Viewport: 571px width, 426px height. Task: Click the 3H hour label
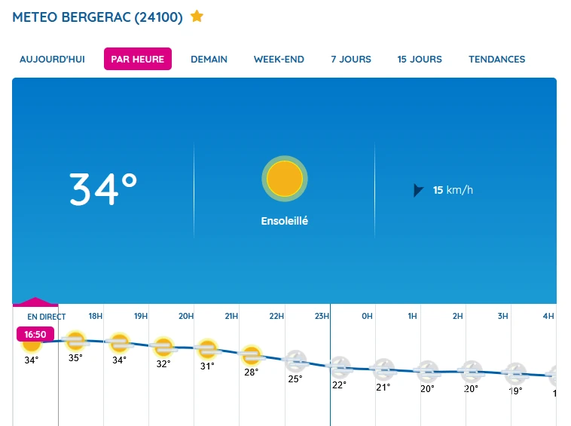(x=503, y=316)
